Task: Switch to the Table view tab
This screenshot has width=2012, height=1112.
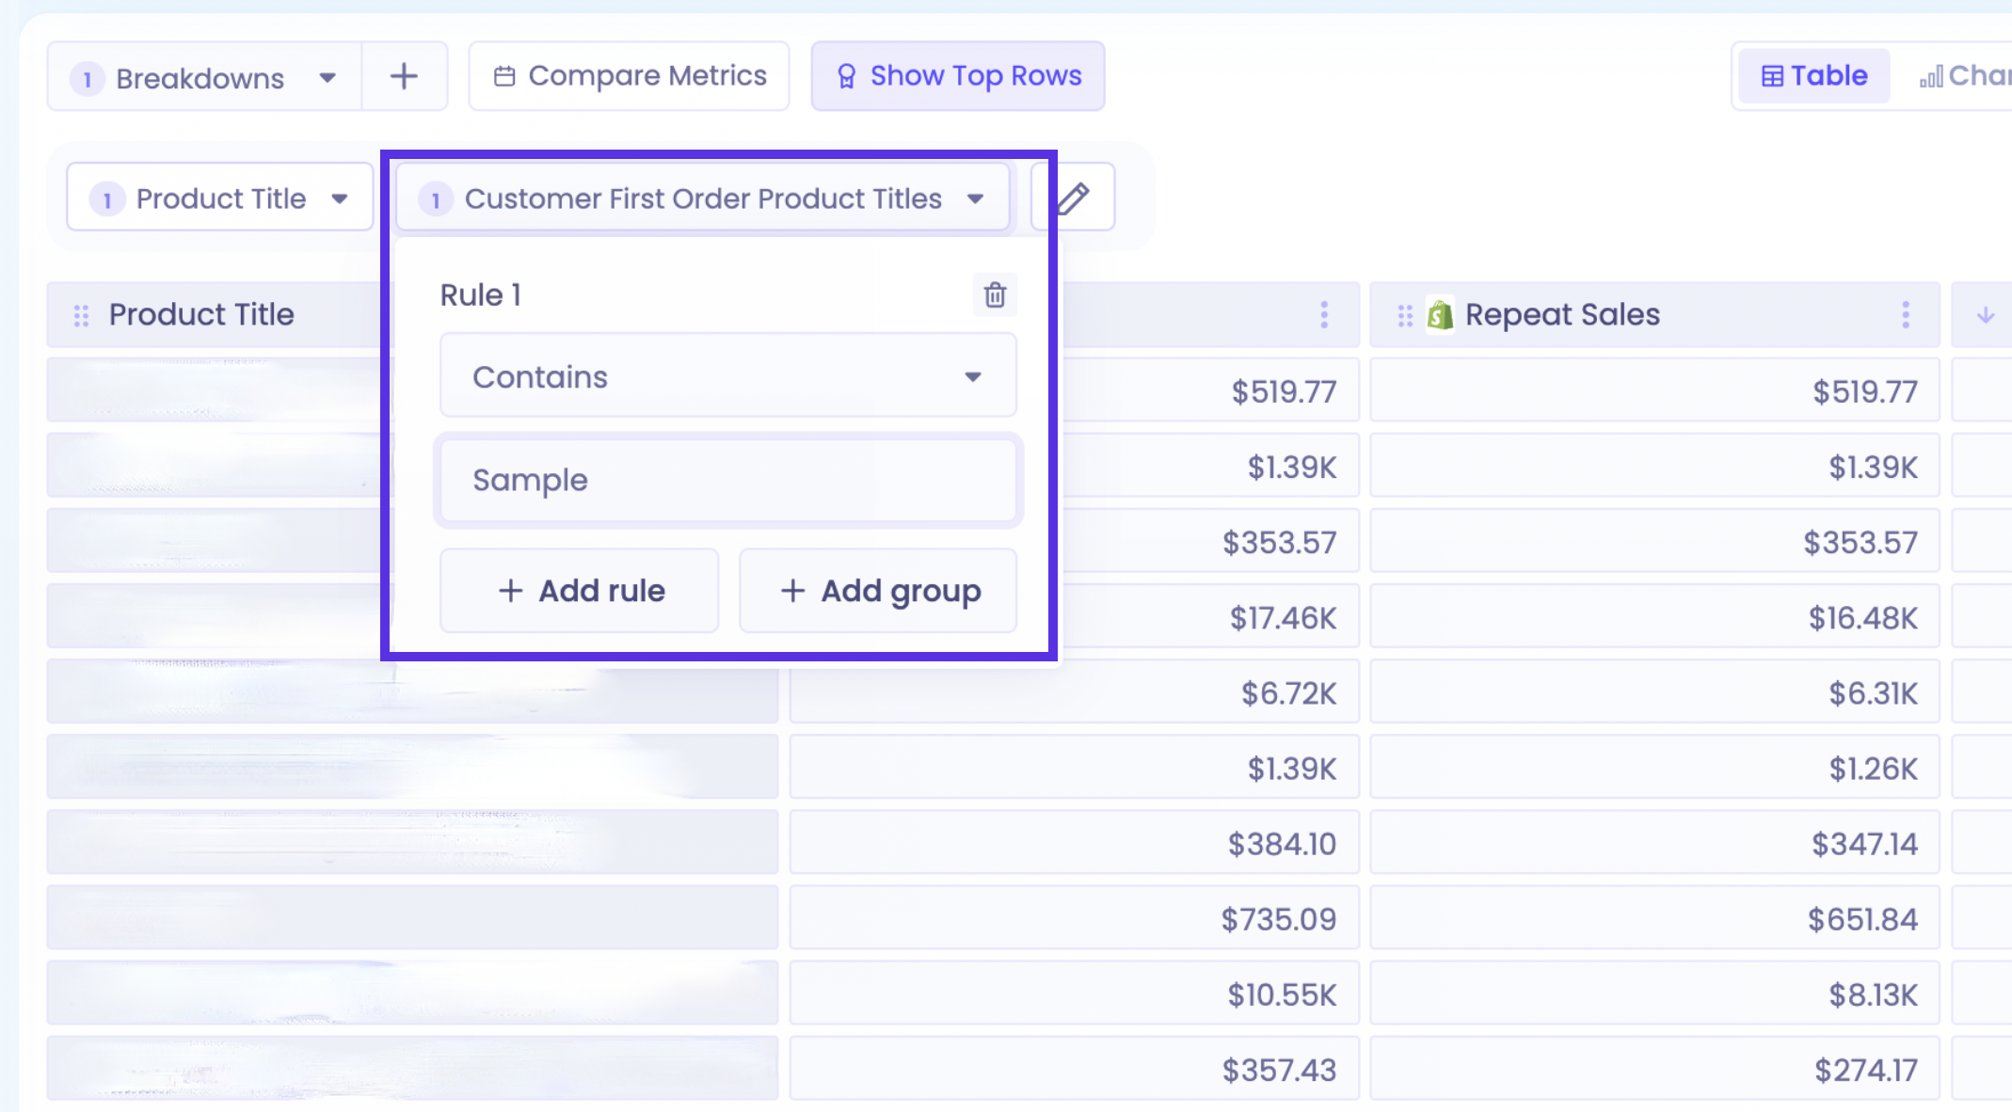Action: coord(1813,76)
